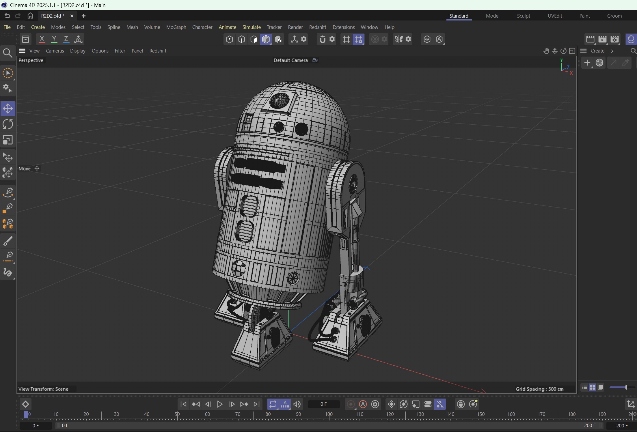Open the Simulate menu
637x432 pixels.
[252, 27]
